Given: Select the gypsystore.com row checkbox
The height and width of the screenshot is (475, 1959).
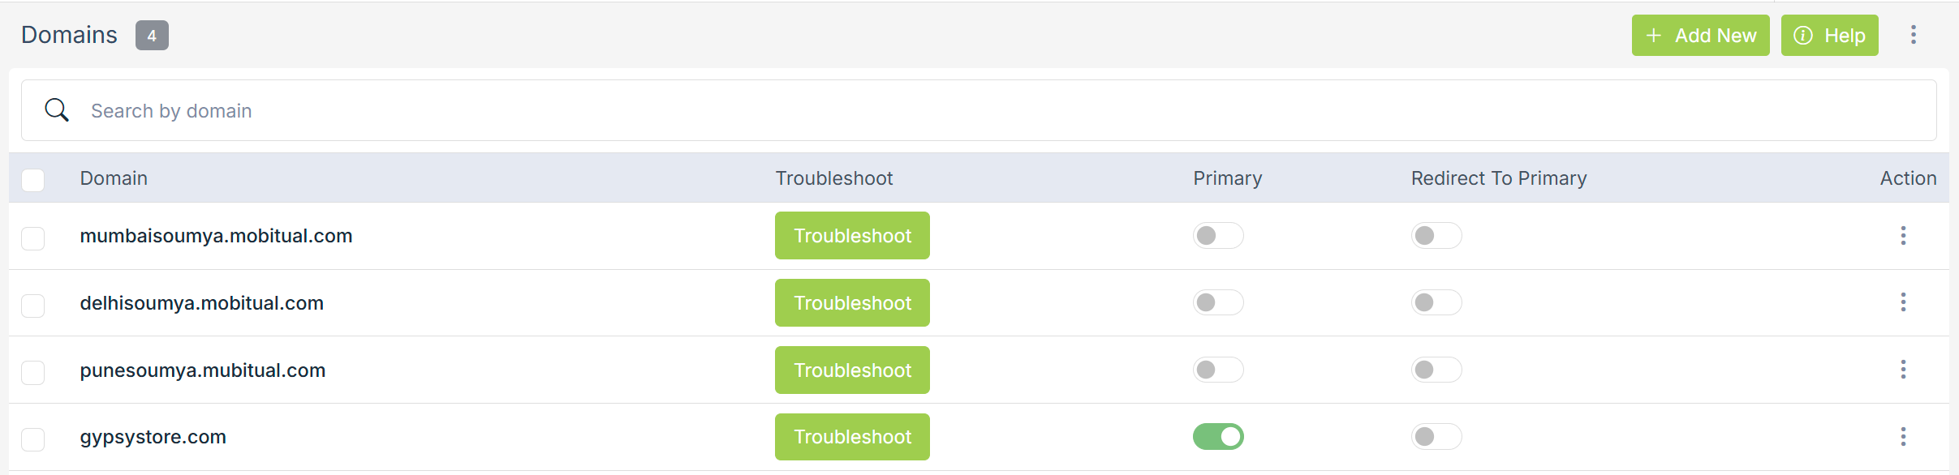Looking at the screenshot, I should pos(33,439).
